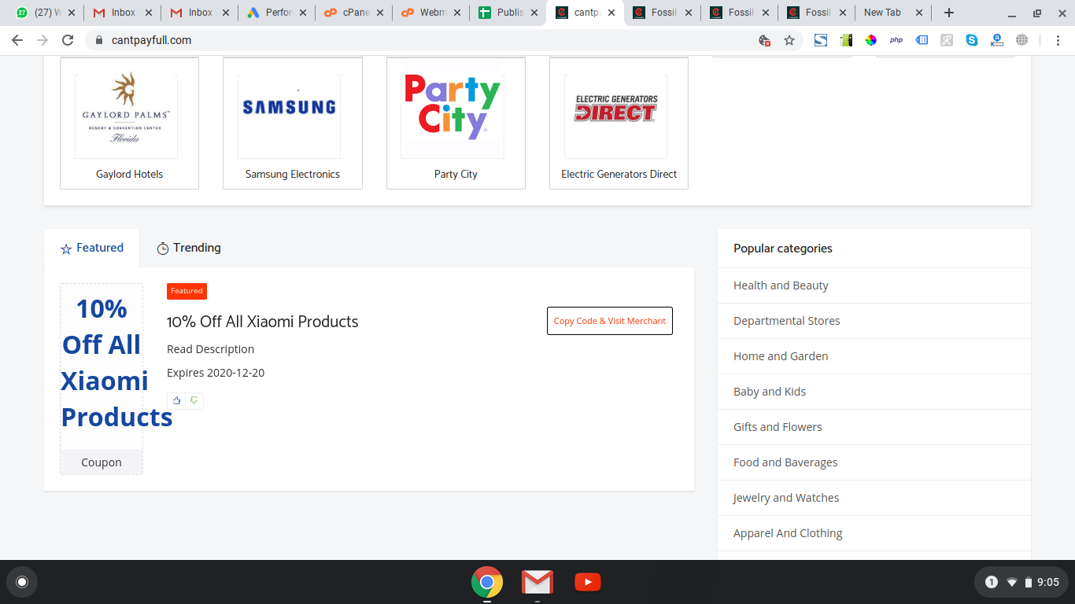Reload the cantpayfull.com page
Image resolution: width=1075 pixels, height=604 pixels.
[x=68, y=40]
